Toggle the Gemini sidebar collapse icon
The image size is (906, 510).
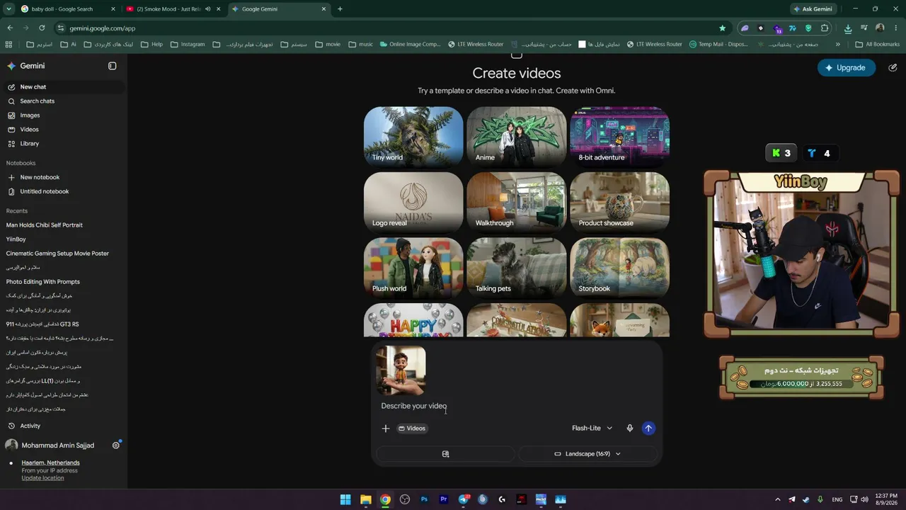click(x=112, y=66)
